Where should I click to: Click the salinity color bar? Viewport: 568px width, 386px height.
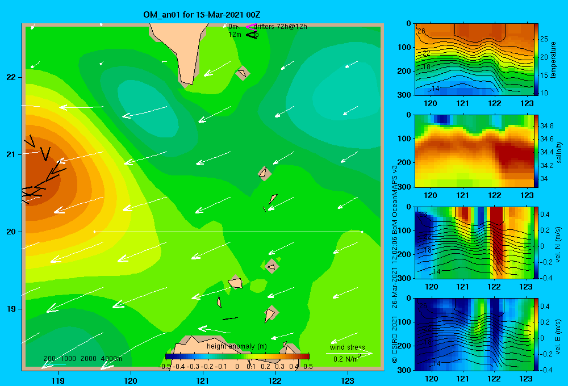(x=536, y=151)
